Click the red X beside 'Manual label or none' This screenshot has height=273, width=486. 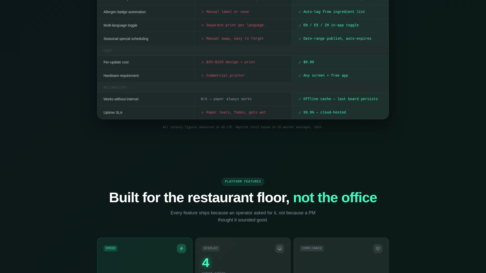click(202, 12)
